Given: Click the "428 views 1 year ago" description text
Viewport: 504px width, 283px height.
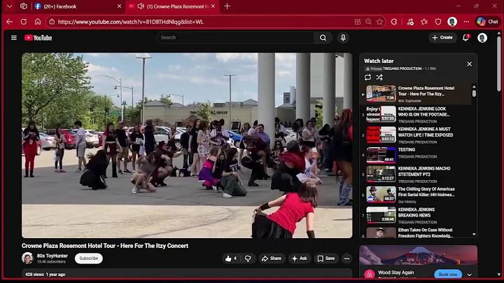Looking at the screenshot, I should pyautogui.click(x=45, y=275).
